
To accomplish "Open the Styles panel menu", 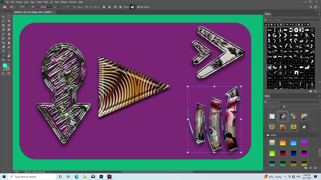I will 319,96.
